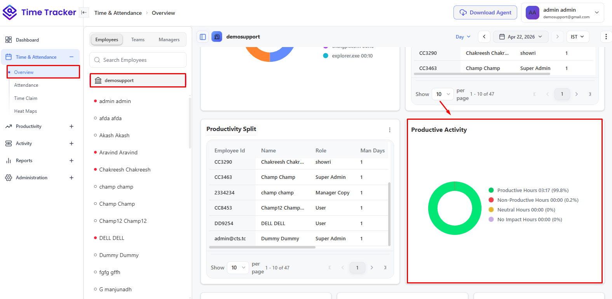Collapse the sidebar with the arrow icon
Screen dimensions: 612x299
point(84,12)
